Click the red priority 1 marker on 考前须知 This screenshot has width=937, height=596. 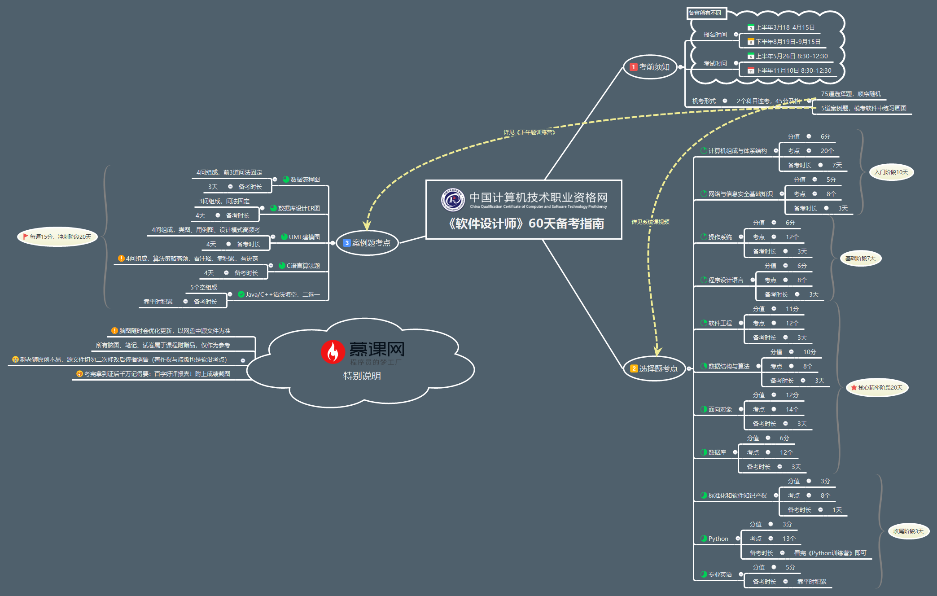tap(634, 67)
